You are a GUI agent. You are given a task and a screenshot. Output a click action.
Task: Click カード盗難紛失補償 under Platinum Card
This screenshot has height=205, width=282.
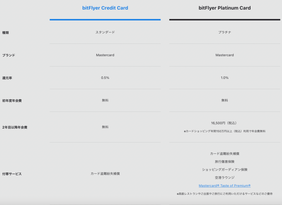[x=225, y=154]
